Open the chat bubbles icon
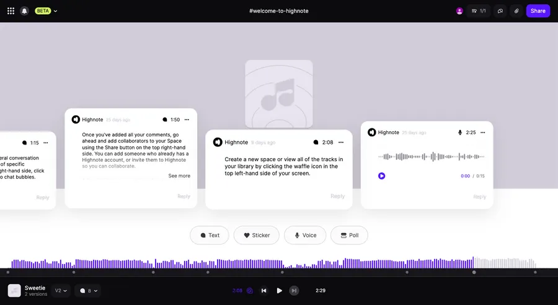The width and height of the screenshot is (558, 305). (x=500, y=11)
